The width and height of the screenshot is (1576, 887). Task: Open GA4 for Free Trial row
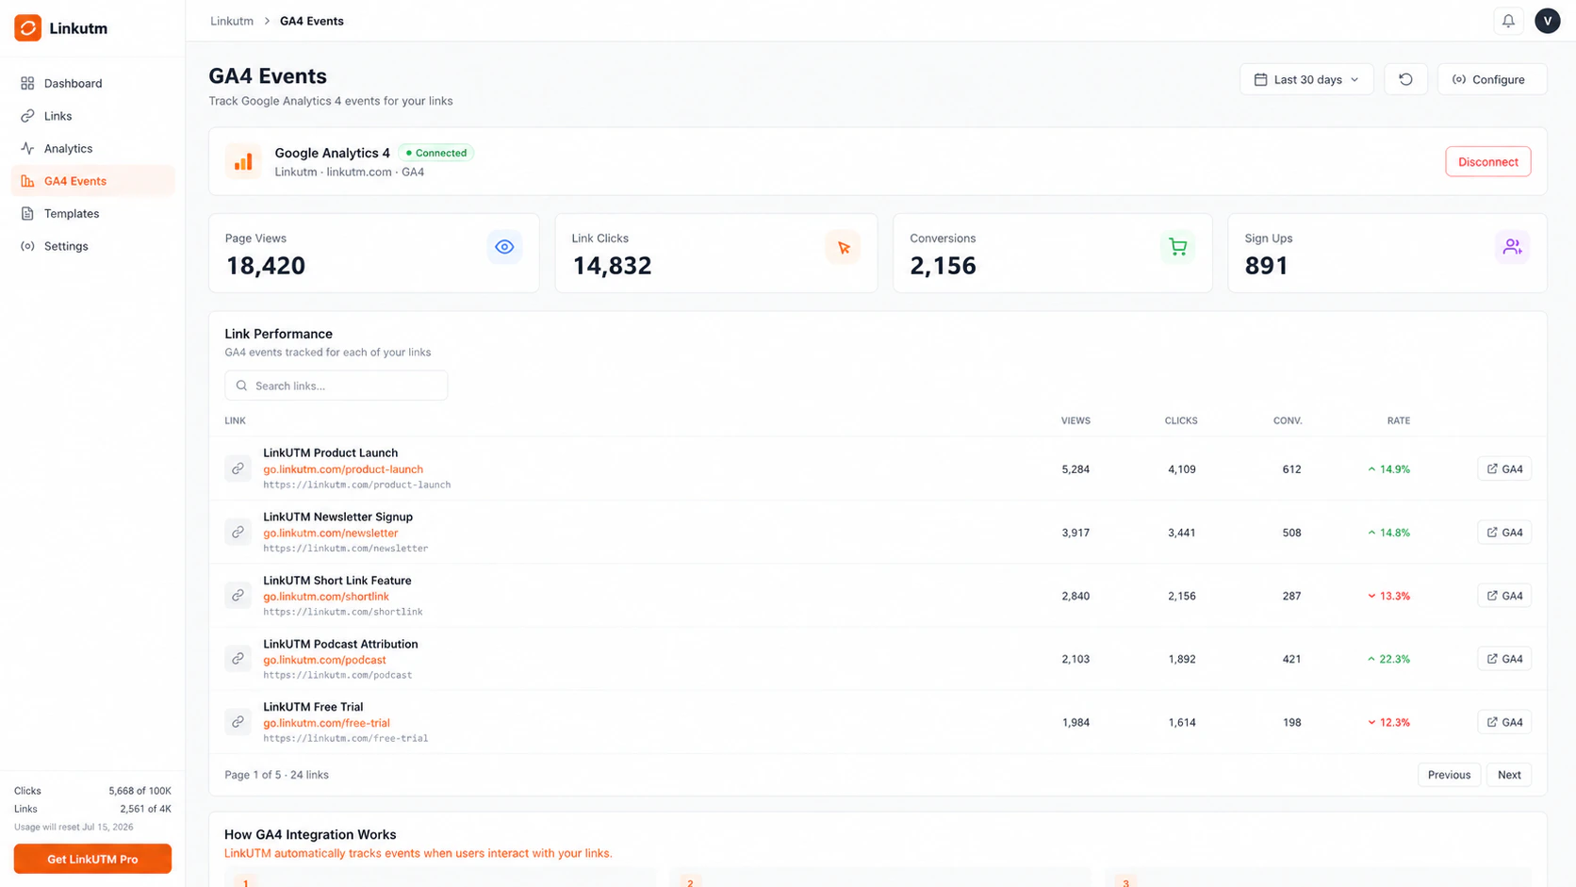point(1504,722)
